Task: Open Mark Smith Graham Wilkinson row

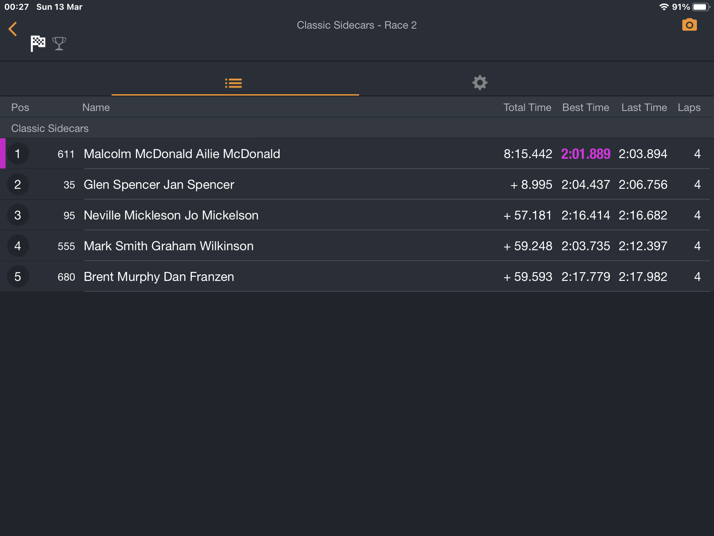Action: pyautogui.click(x=357, y=246)
